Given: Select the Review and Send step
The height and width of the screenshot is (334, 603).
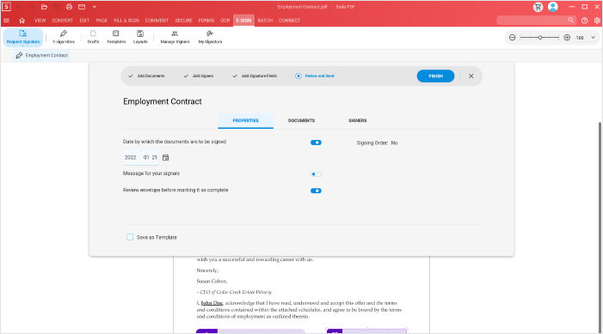Looking at the screenshot, I should [315, 76].
